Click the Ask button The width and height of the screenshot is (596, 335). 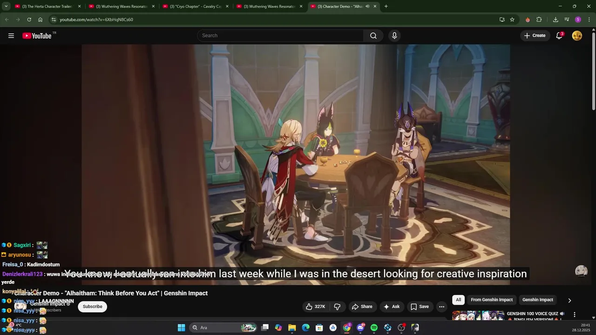coord(392,307)
